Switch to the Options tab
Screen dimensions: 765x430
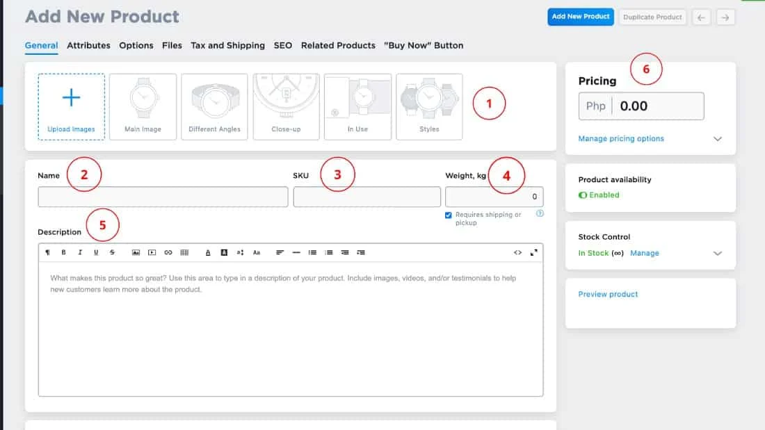tap(136, 45)
